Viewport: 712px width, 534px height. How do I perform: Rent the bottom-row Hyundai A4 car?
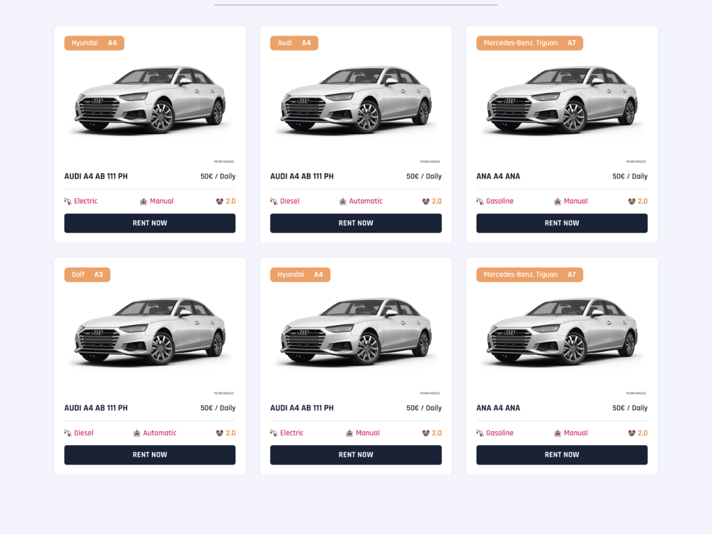(x=355, y=455)
